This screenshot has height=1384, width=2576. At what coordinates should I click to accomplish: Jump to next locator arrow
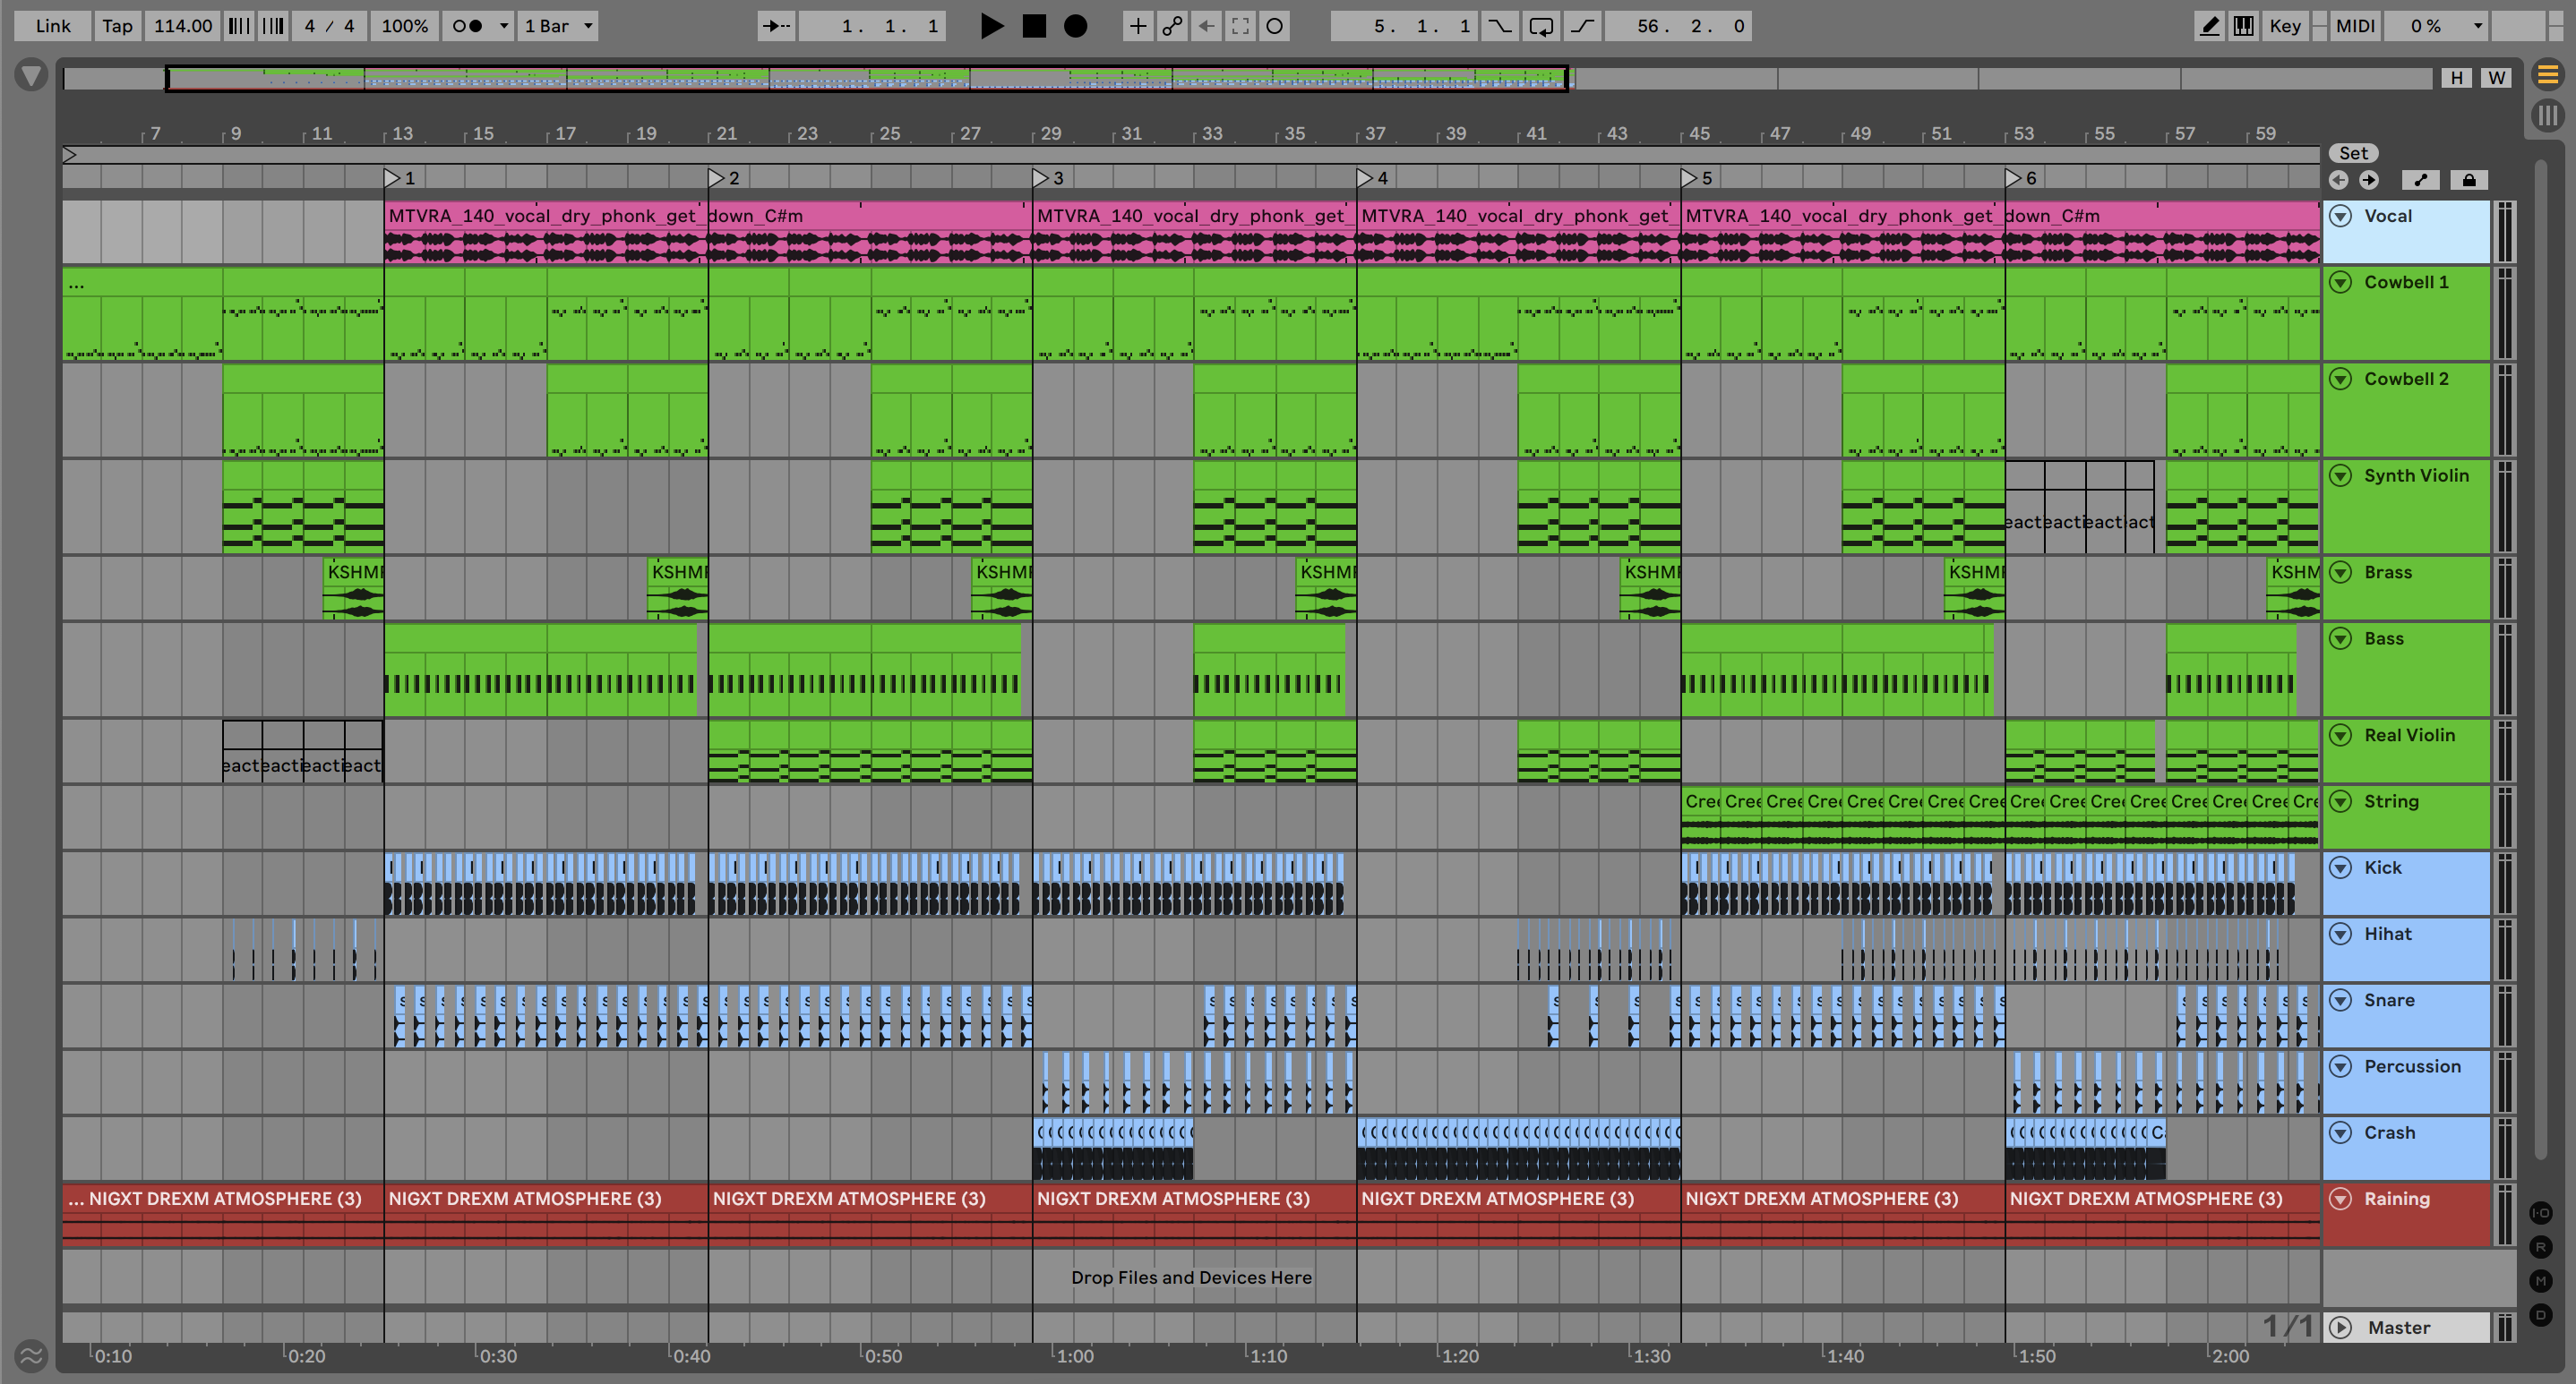point(2369,180)
